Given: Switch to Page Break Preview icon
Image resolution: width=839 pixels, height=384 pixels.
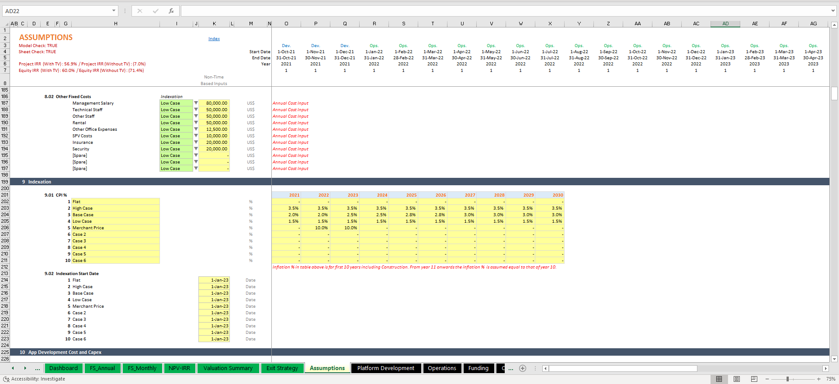Looking at the screenshot, I should [x=754, y=379].
